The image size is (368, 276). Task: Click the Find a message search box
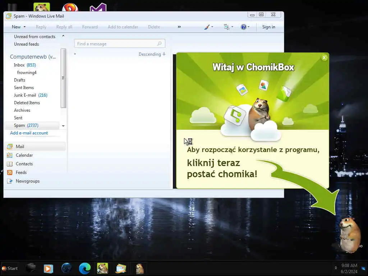coord(119,43)
